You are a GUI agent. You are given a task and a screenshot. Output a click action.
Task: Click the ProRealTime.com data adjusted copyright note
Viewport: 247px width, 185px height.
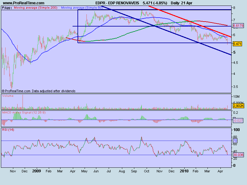tap(39, 91)
